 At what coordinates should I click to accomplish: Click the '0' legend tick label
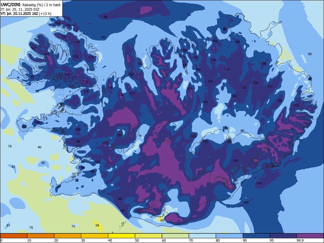pos(1,240)
